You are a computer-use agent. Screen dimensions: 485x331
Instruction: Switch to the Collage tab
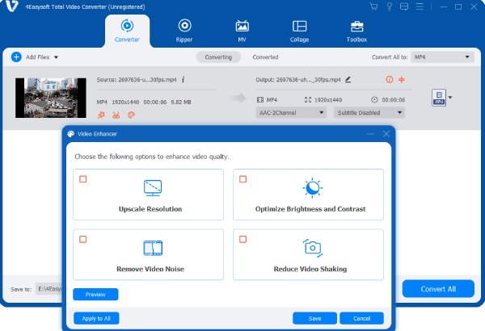pyautogui.click(x=299, y=31)
